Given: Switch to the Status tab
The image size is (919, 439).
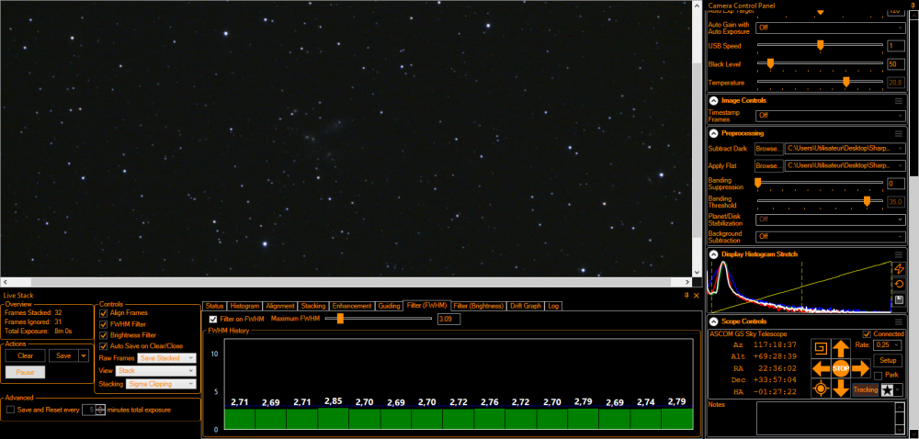Looking at the screenshot, I should click(x=214, y=306).
